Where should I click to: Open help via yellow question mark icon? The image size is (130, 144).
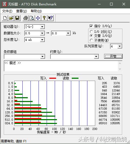point(44,18)
